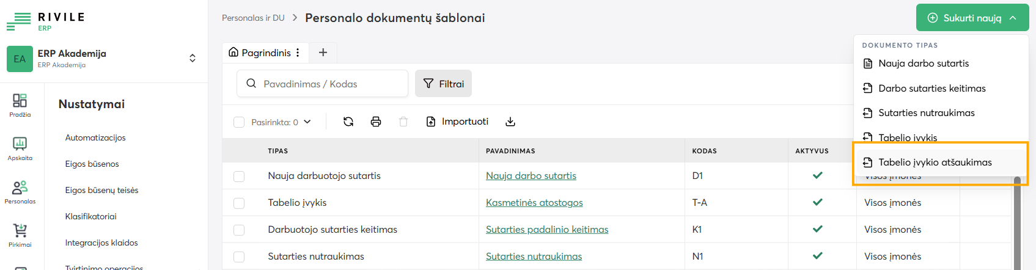1036x270 pixels.
Task: Open the Pirkimai cart icon
Action: pyautogui.click(x=20, y=235)
